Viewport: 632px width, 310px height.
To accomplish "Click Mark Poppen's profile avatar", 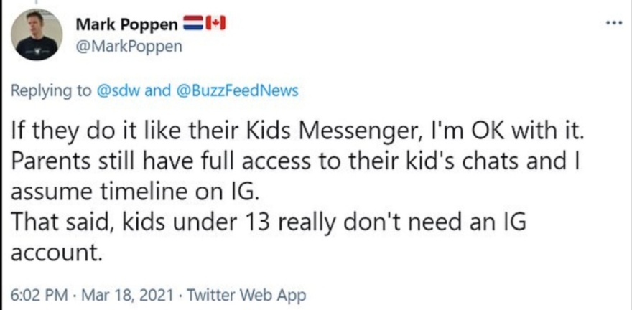I will (36, 34).
